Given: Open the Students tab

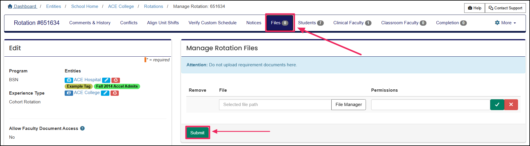Looking at the screenshot, I should point(311,23).
